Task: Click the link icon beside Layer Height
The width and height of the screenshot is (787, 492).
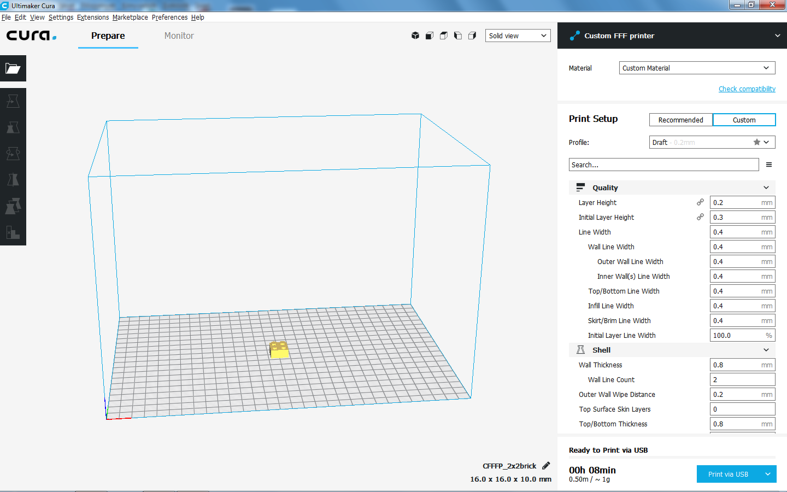Action: click(700, 202)
